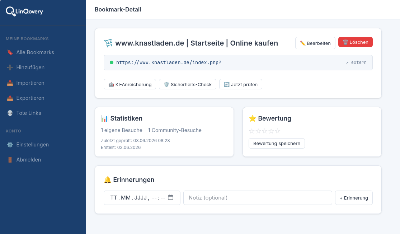This screenshot has height=234, width=400.
Task: Click the gold star Bewertung icon
Action: click(x=252, y=118)
